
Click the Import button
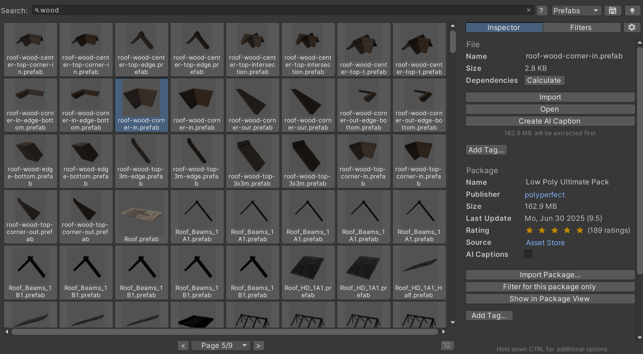pos(550,97)
